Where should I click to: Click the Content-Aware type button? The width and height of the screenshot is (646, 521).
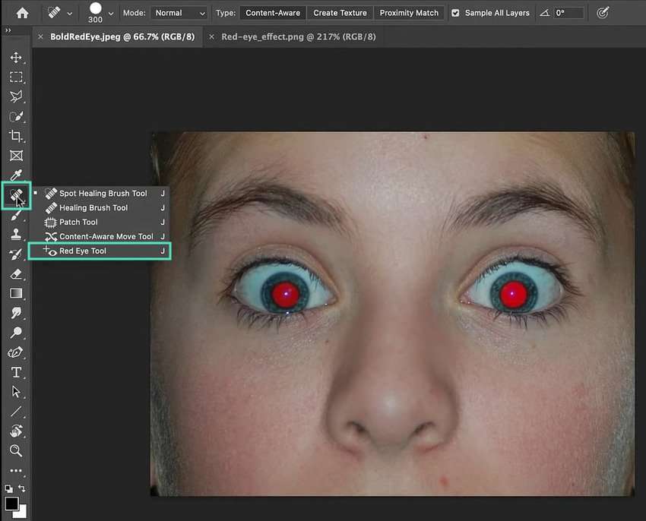273,13
